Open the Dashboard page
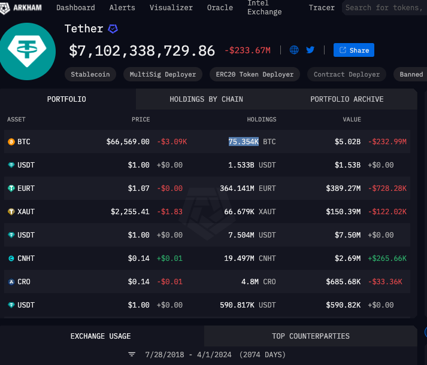 pos(75,8)
